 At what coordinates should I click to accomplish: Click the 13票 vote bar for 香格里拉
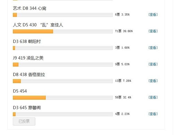coord(63,81)
